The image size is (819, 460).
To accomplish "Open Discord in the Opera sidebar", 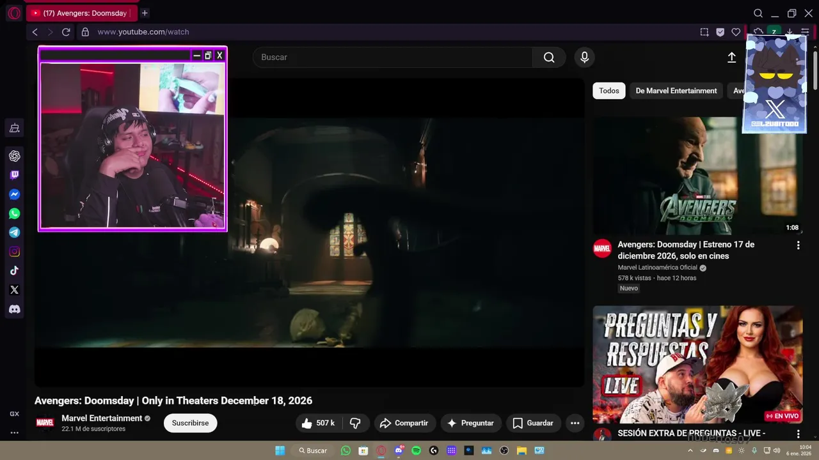I will coord(14,309).
